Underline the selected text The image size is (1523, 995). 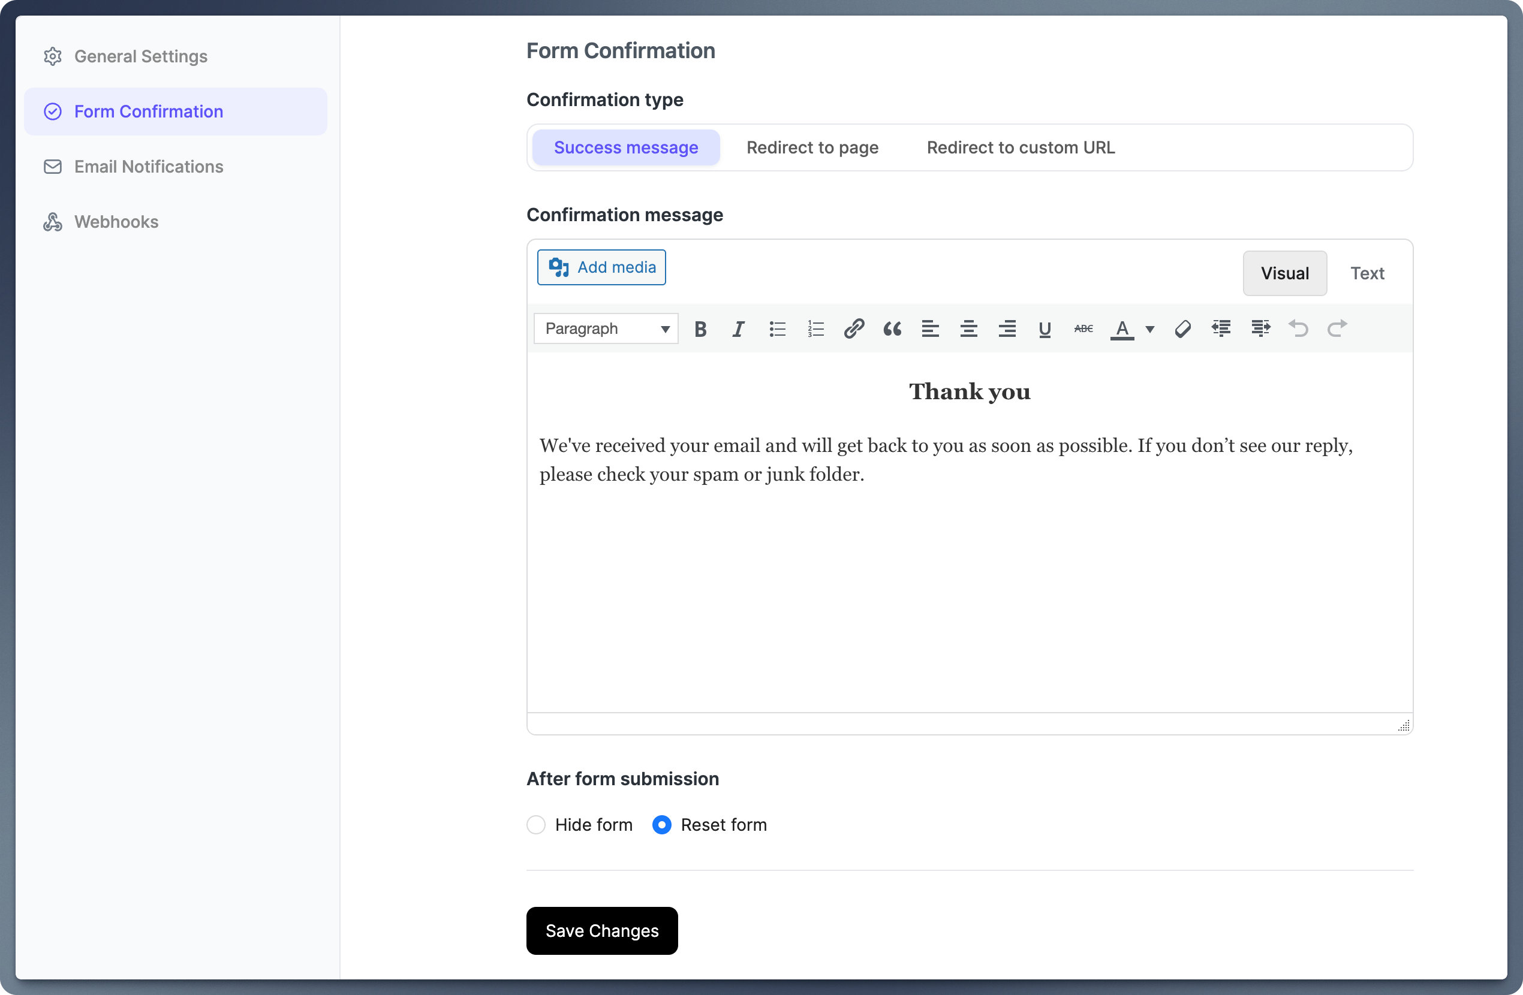1045,329
